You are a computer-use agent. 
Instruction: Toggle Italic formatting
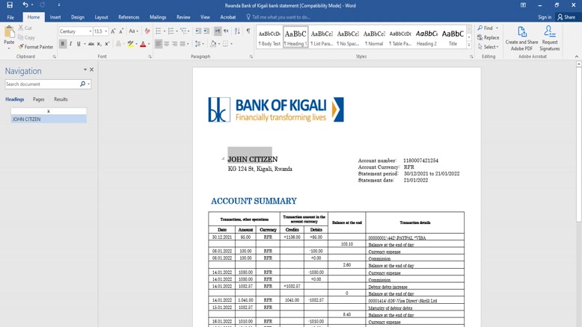(x=71, y=44)
